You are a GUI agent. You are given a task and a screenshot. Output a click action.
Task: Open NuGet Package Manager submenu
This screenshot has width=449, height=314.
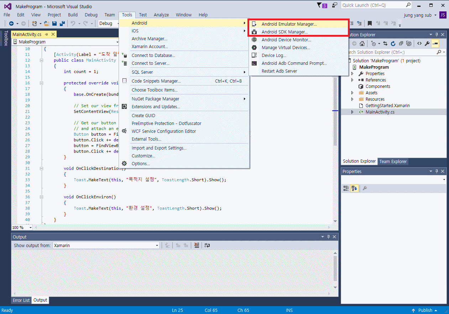pos(184,99)
